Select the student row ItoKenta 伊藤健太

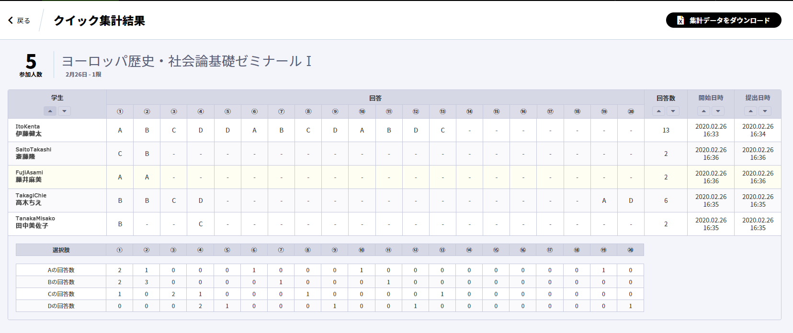395,130
